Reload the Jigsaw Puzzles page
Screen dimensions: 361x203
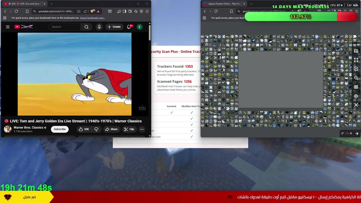pyautogui.click(x=216, y=11)
